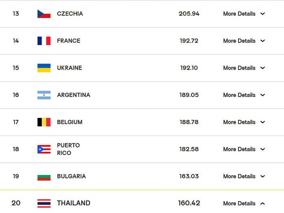The width and height of the screenshot is (284, 213).
Task: Click the PUERTO RICO team name
Action: tap(68, 149)
